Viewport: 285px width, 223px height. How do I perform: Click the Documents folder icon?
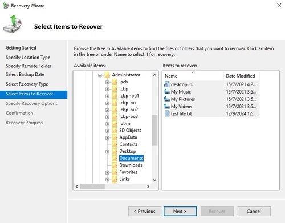pos(115,158)
